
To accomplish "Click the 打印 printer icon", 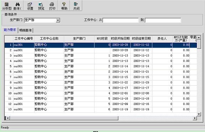I will (x=52, y=4).
